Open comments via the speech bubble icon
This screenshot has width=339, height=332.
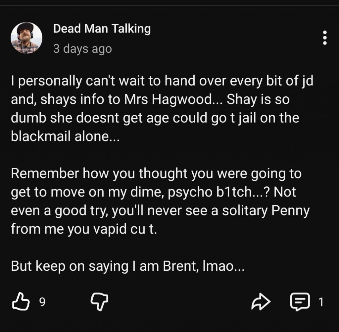[x=300, y=302]
